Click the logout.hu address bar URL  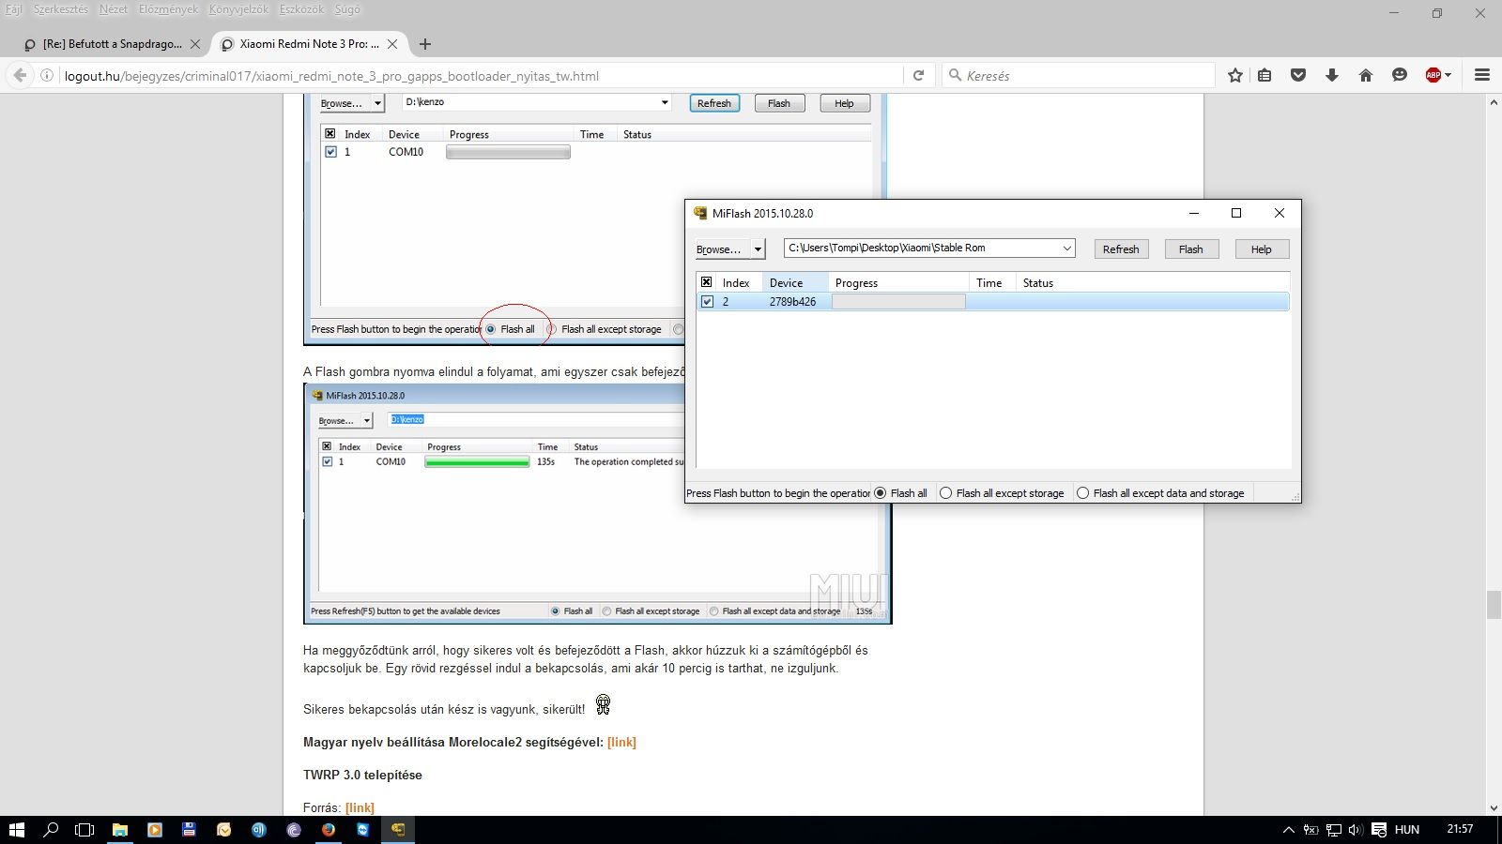[331, 76]
